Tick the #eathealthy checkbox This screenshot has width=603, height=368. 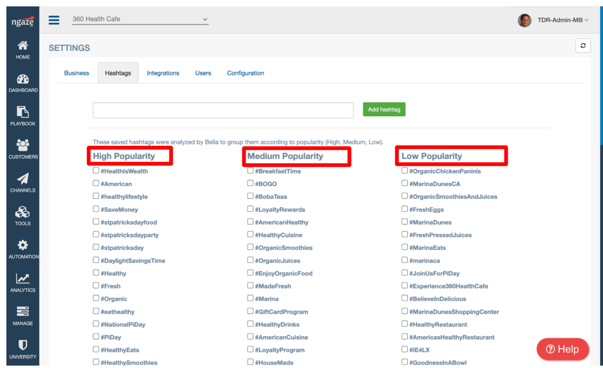[96, 311]
